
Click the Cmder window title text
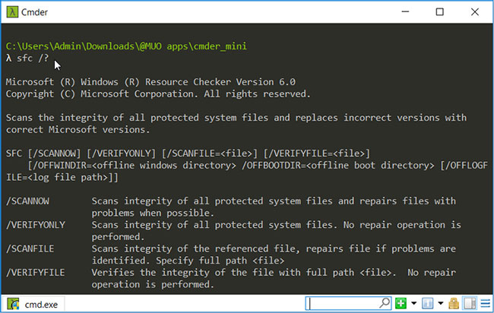35,12
